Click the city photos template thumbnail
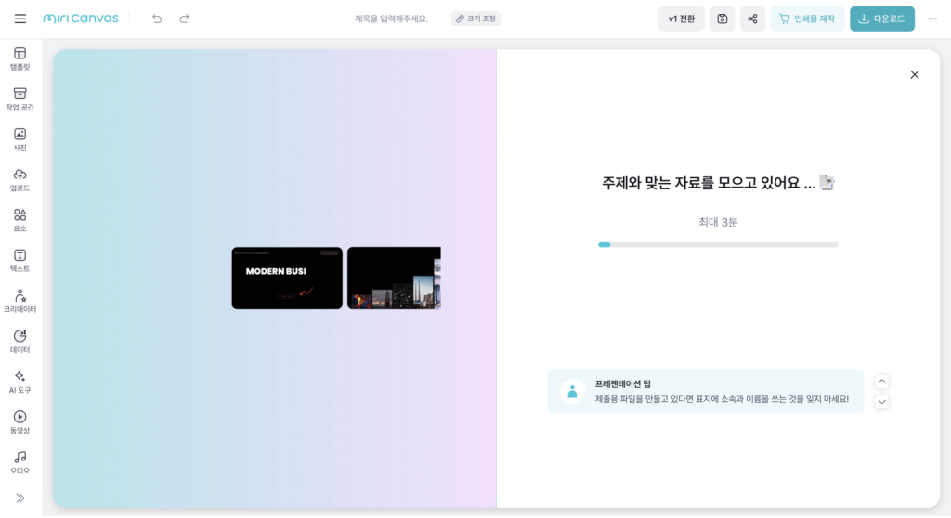This screenshot has width=951, height=518. tap(394, 278)
